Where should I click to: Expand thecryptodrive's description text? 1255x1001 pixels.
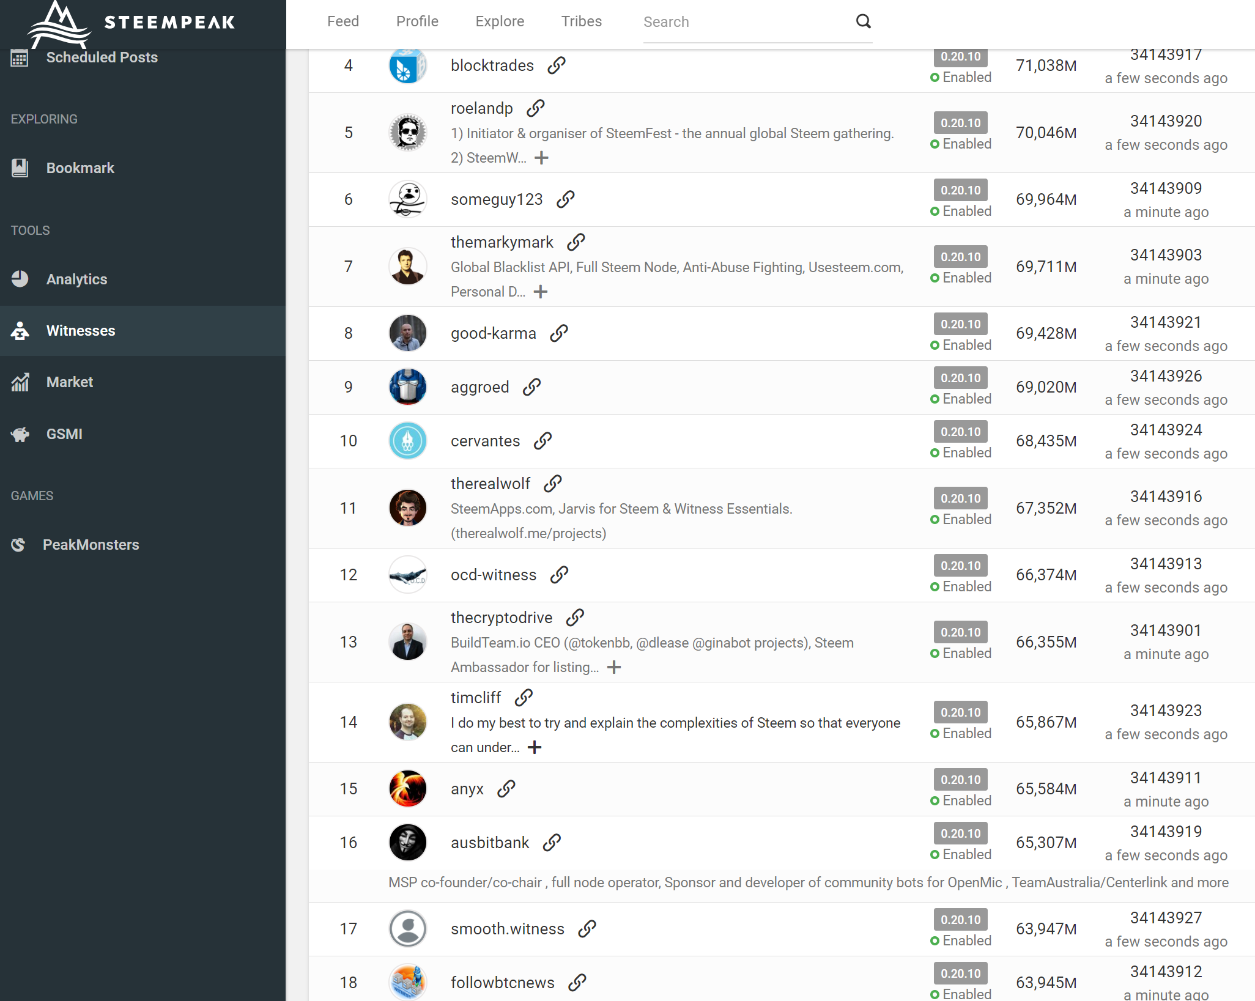[613, 667]
